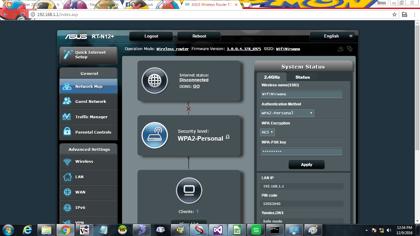Open the WPA Encryption AES dropdown

(267, 132)
